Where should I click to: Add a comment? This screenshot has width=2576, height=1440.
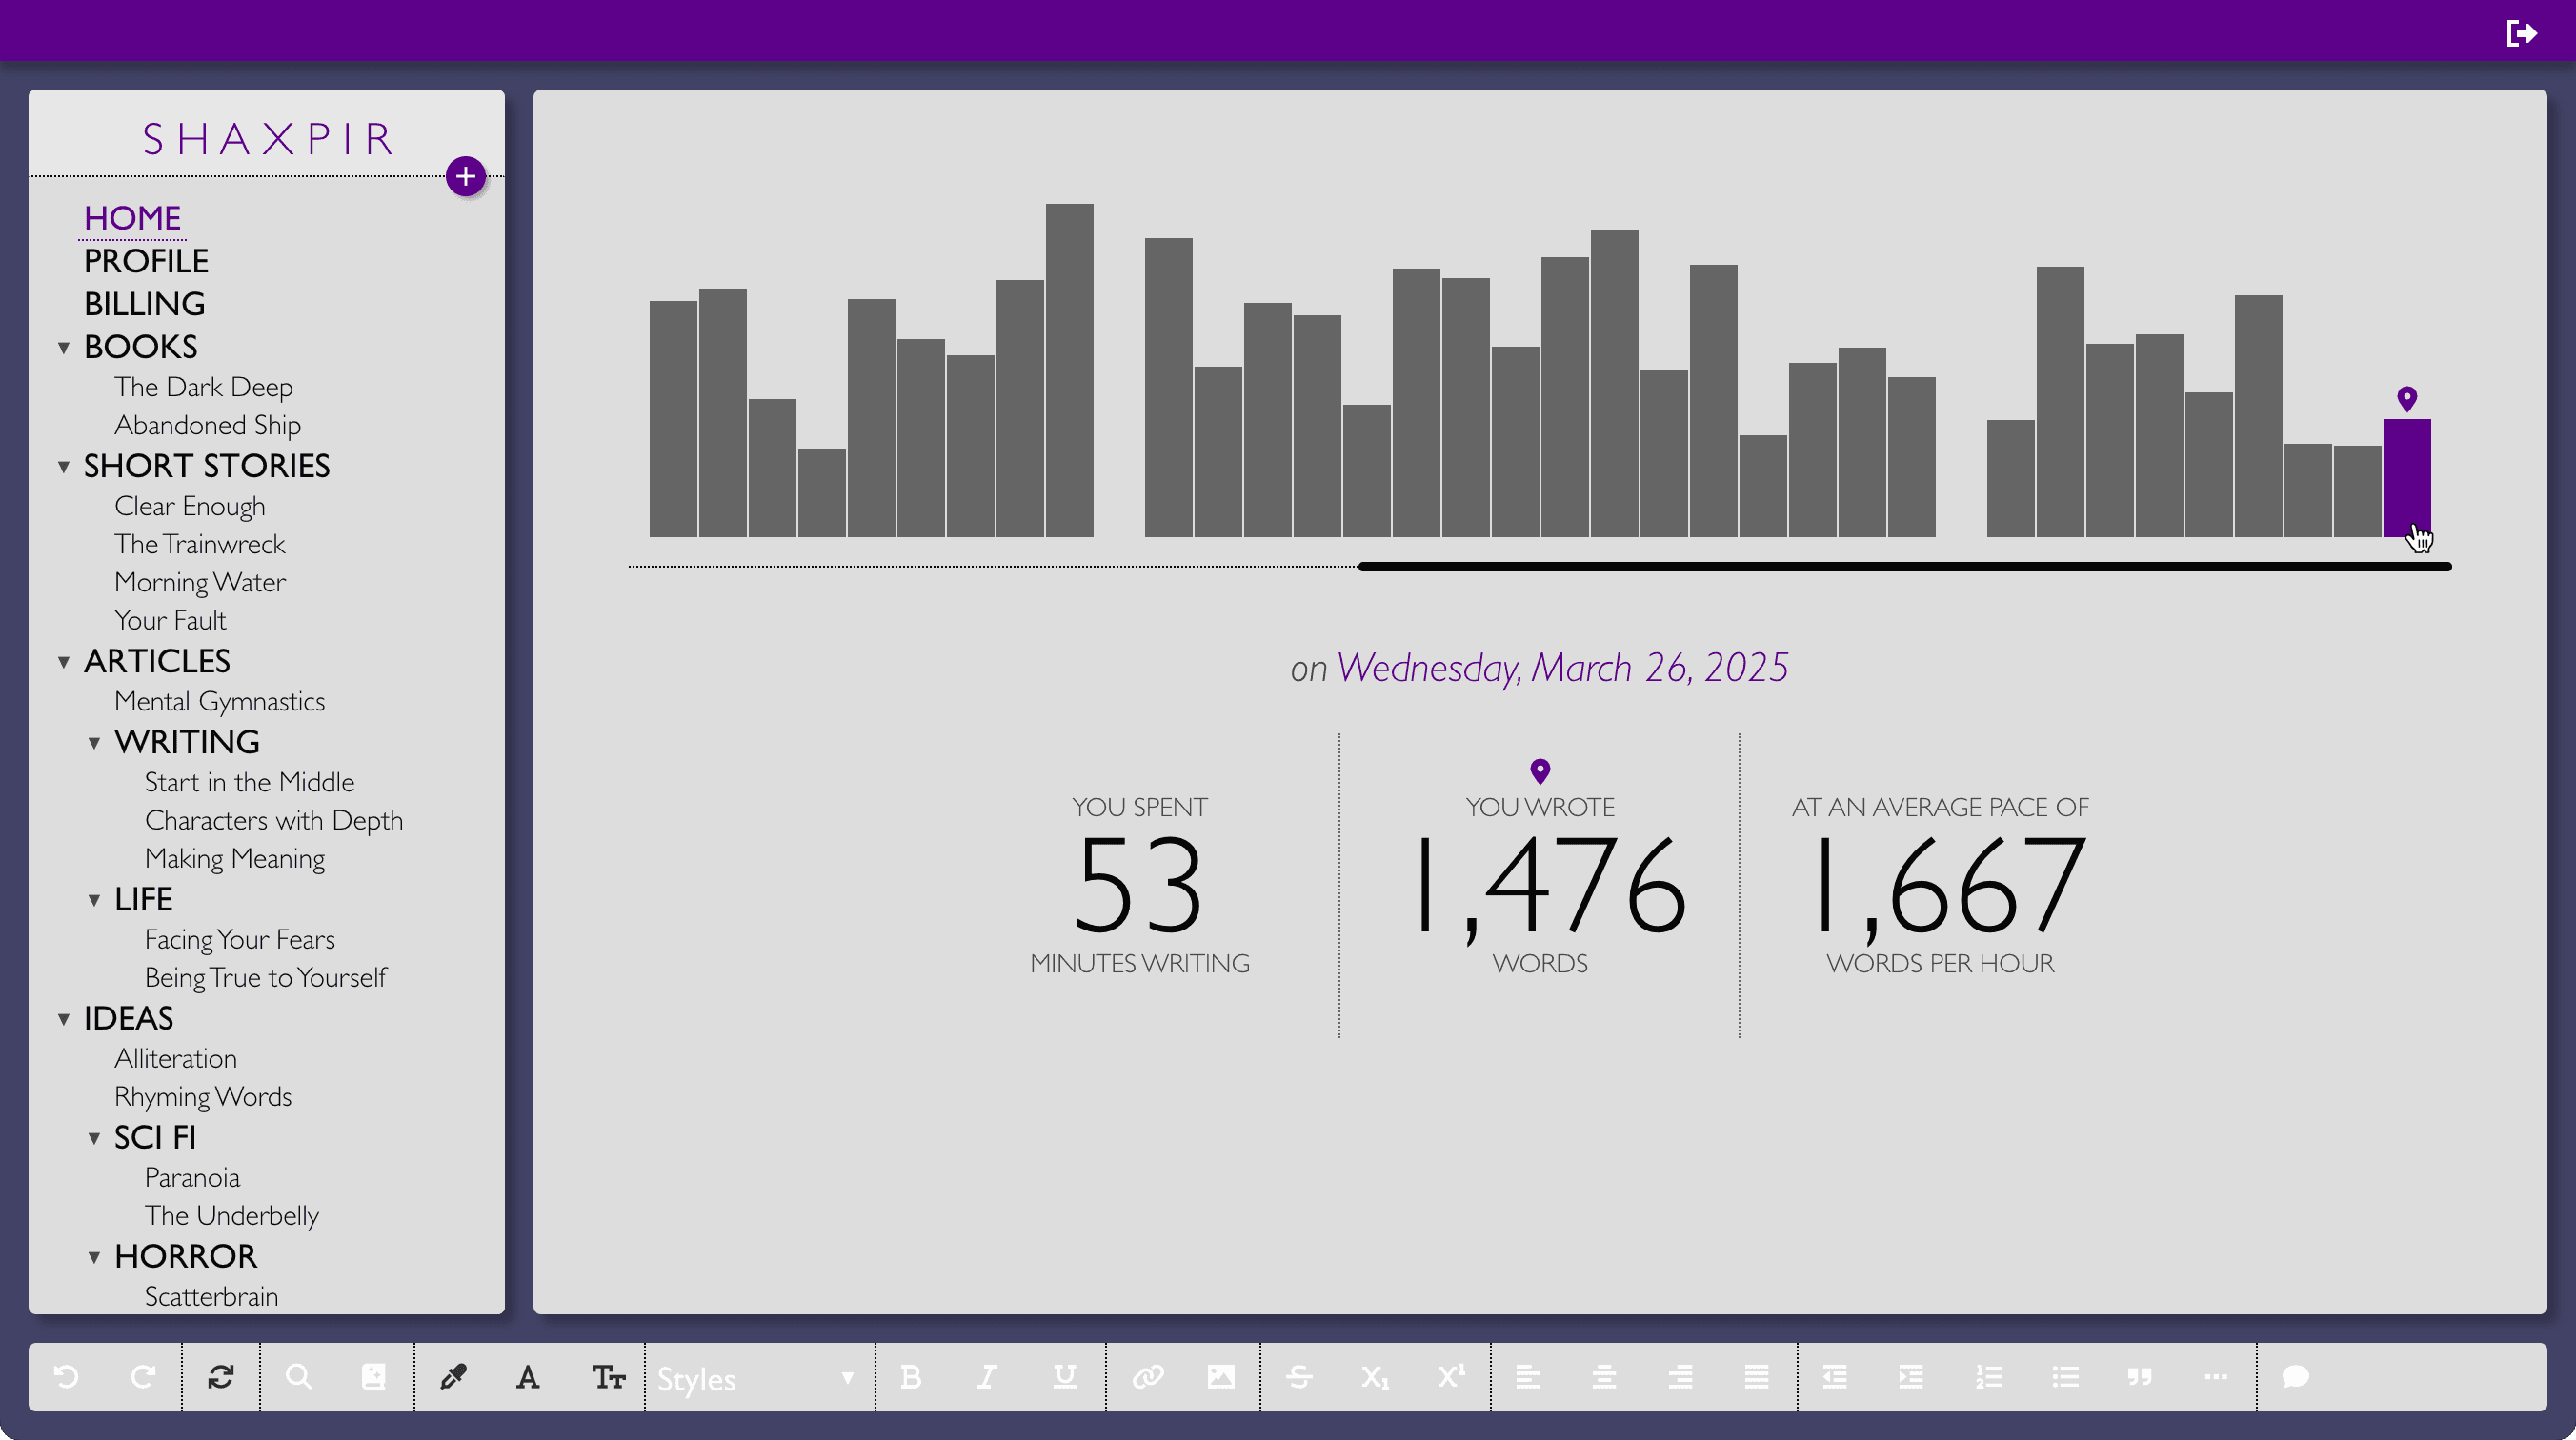pos(2295,1377)
